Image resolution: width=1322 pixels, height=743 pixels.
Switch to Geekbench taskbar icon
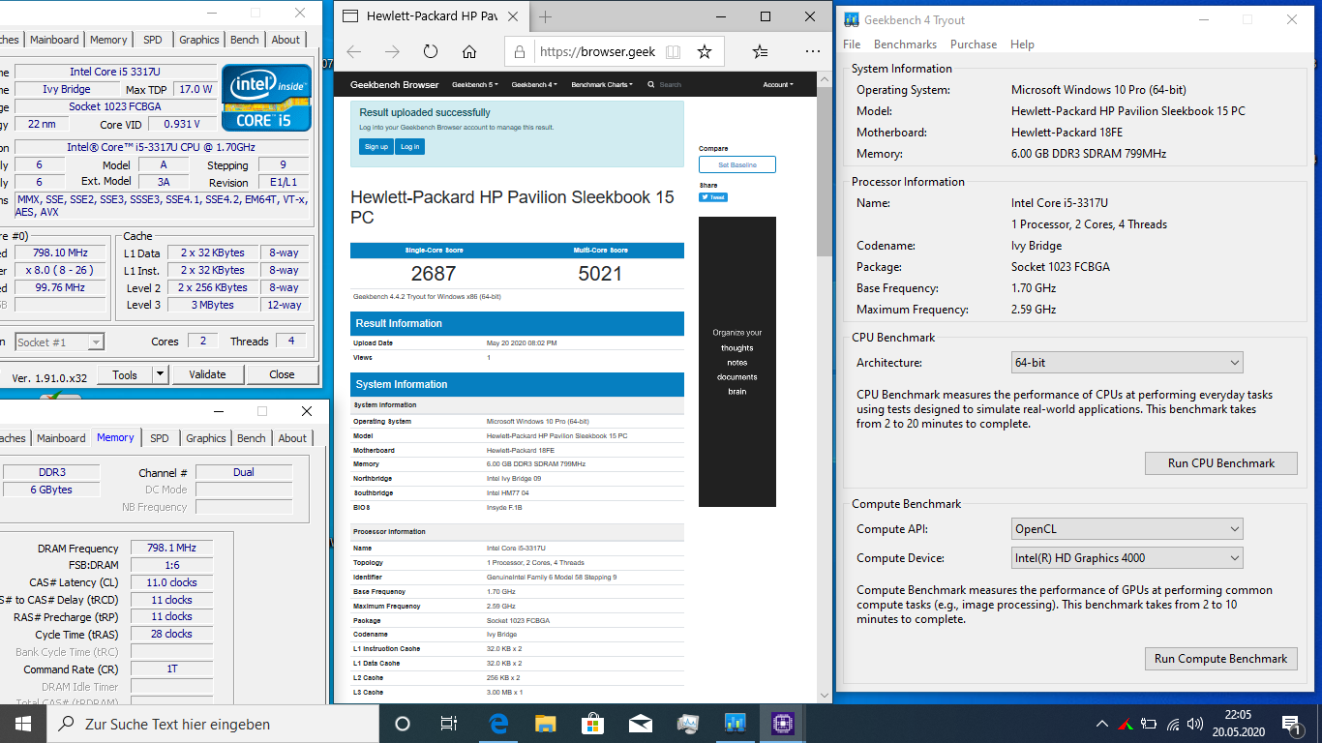click(735, 724)
